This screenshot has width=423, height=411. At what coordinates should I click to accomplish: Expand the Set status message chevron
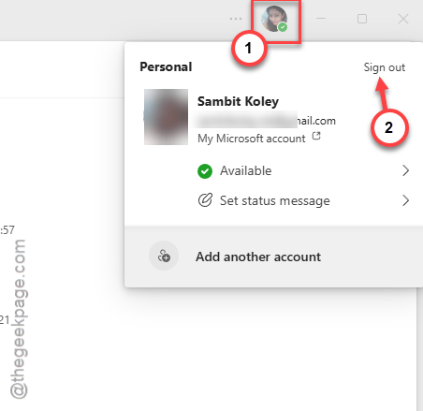405,200
